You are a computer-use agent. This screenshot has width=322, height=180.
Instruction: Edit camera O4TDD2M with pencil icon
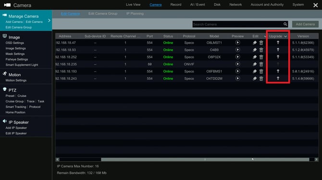tap(255, 79)
